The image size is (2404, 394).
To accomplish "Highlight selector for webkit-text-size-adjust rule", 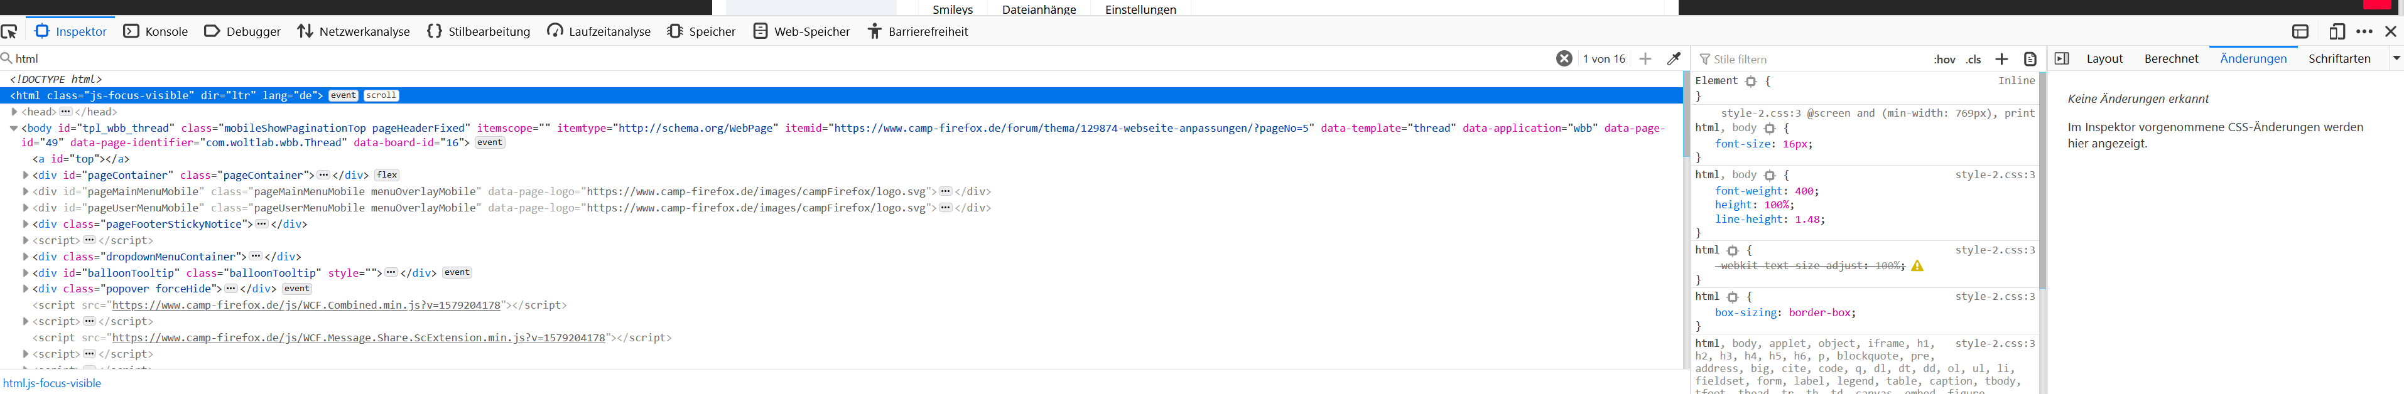I will pos(1732,250).
